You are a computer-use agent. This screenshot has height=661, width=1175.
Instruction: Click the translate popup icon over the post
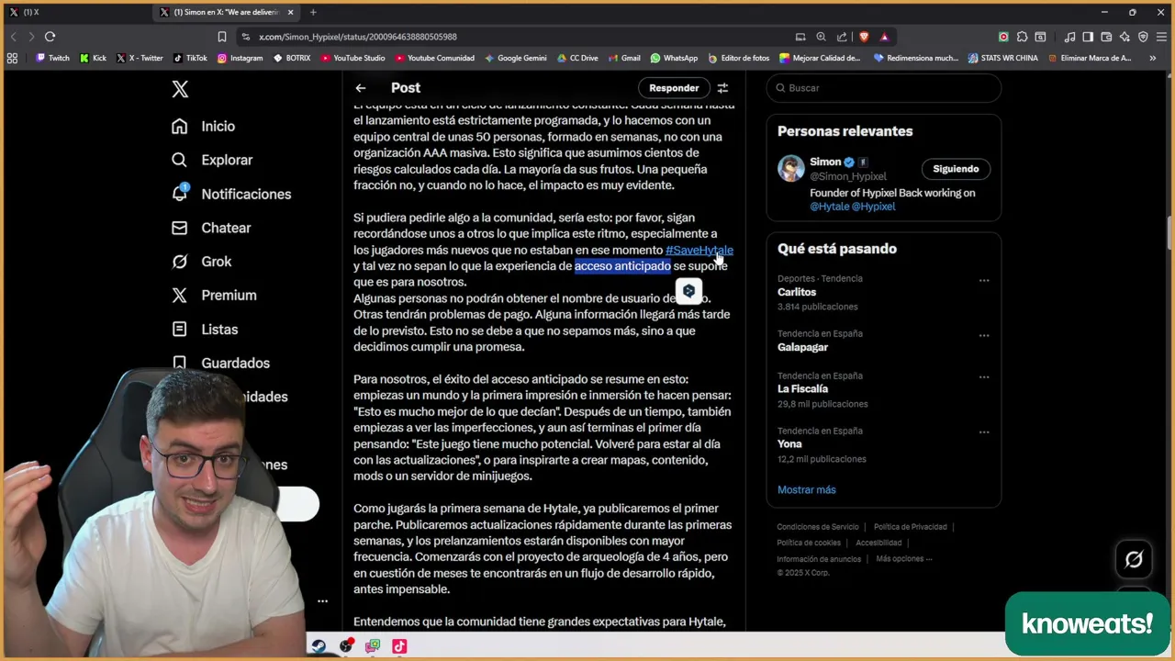(x=688, y=291)
